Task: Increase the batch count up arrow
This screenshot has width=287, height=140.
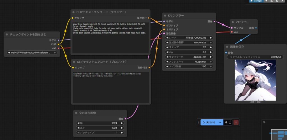Action: pos(230,121)
